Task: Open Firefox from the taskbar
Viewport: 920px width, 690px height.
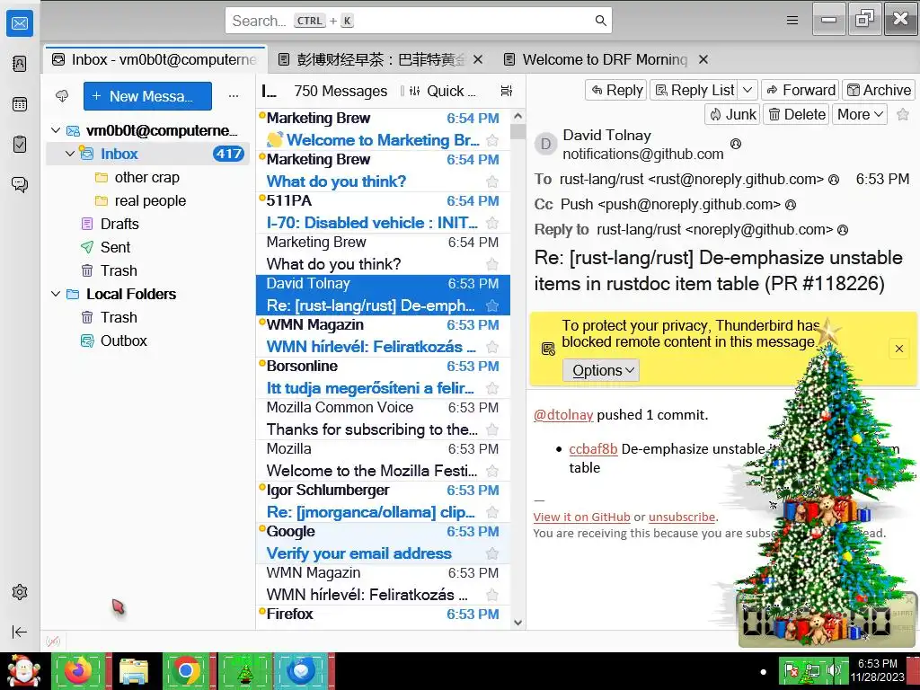Action: (x=78, y=670)
